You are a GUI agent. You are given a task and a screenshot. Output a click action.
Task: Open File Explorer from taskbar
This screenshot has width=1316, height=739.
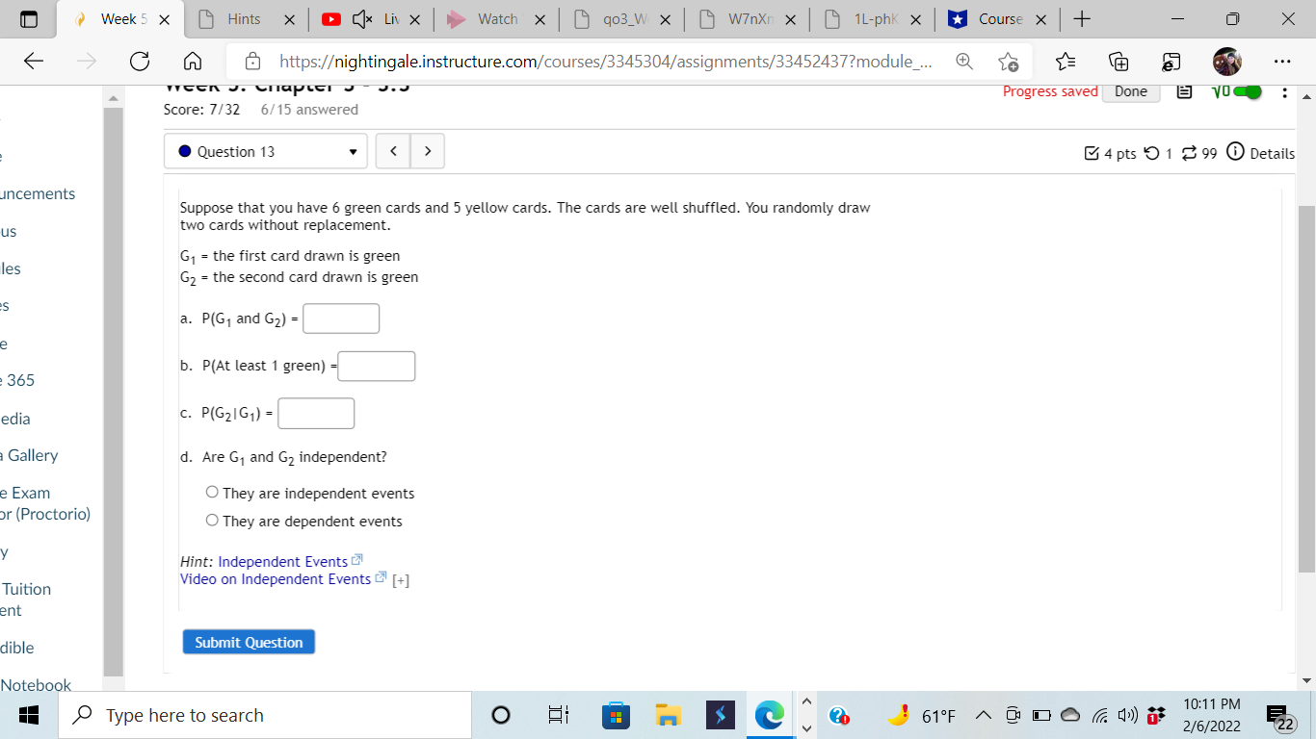(x=668, y=715)
